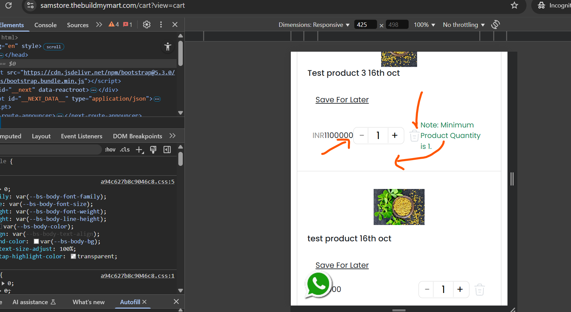Open a94c627b8c9046c8.css:5 source link
The width and height of the screenshot is (571, 312).
138,182
